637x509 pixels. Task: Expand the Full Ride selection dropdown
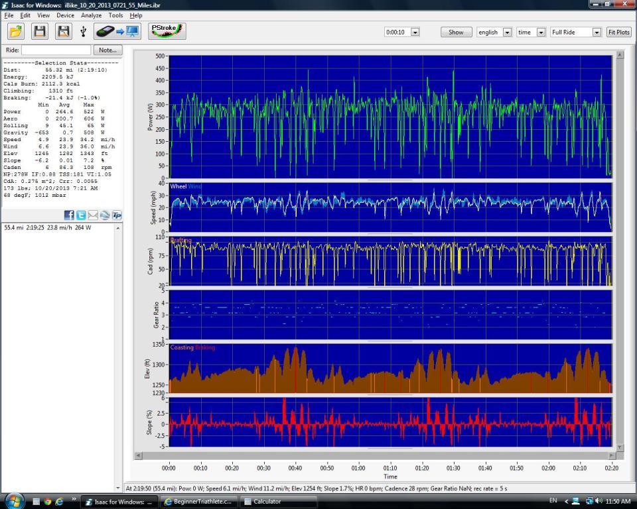(597, 32)
